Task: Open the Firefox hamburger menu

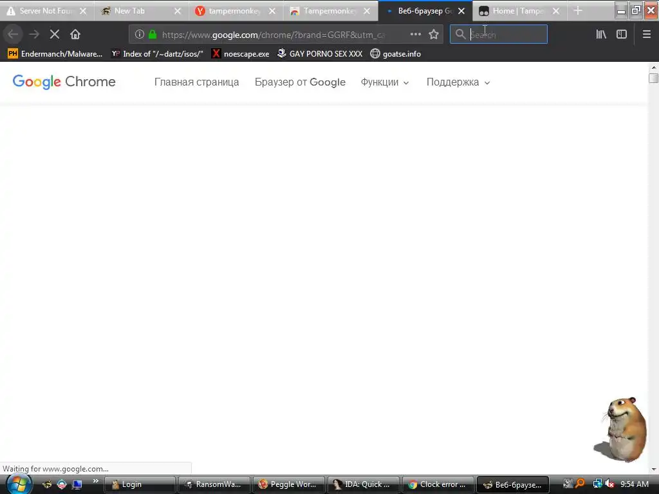Action: [646, 35]
